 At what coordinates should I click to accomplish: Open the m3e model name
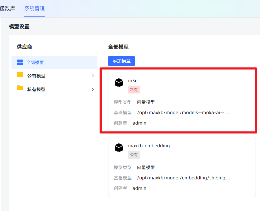pyautogui.click(x=133, y=81)
